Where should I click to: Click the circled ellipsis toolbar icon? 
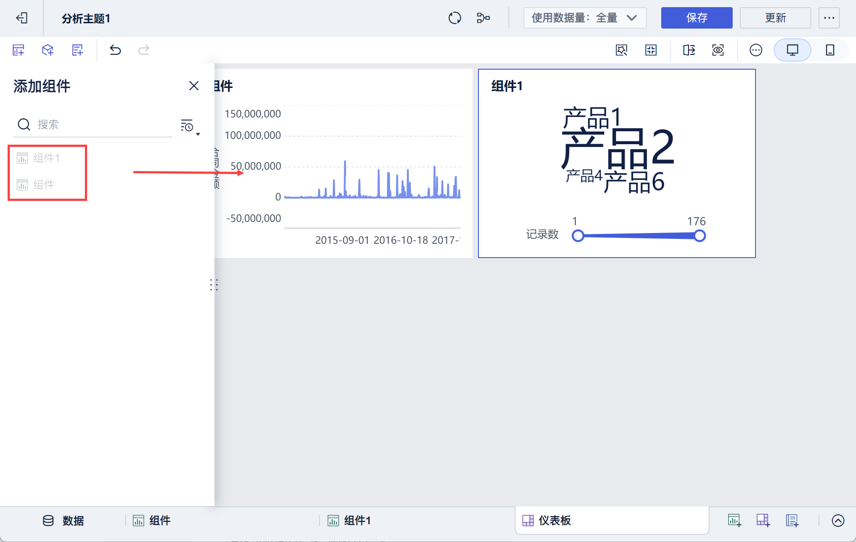756,50
